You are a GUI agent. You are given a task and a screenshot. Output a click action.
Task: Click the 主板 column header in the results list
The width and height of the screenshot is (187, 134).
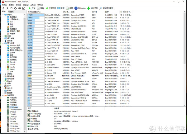click(x=80, y=12)
